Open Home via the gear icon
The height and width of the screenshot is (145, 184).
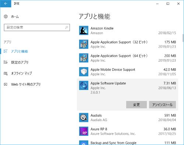6,17
